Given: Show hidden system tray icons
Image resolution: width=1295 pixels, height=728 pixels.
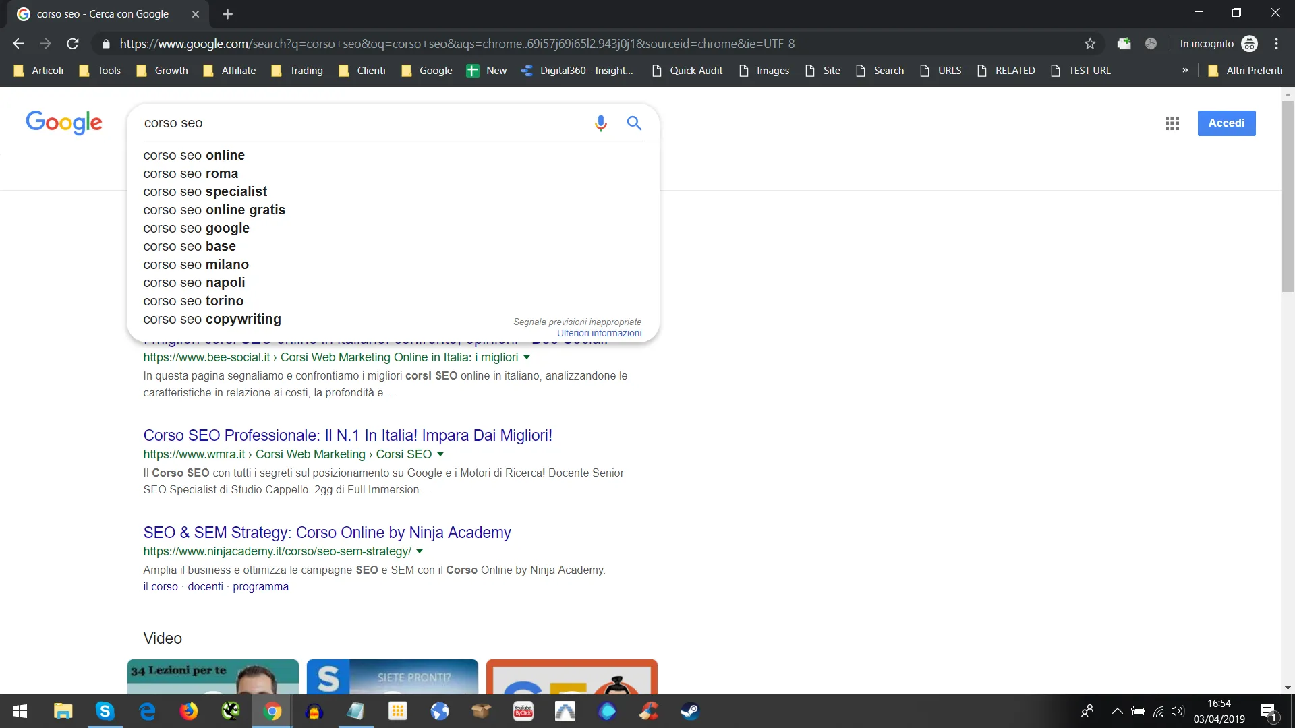Looking at the screenshot, I should (x=1117, y=711).
